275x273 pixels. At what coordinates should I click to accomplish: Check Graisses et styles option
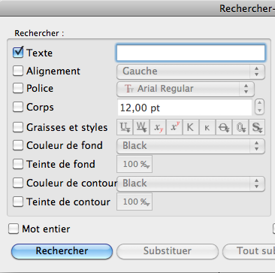pos(18,127)
